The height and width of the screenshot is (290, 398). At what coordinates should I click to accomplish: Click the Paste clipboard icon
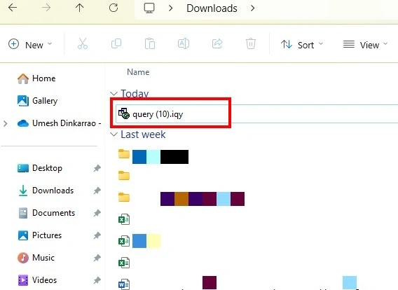tap(150, 43)
